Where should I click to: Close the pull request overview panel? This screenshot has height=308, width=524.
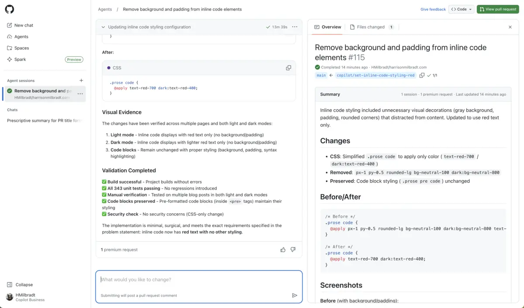pos(510,27)
